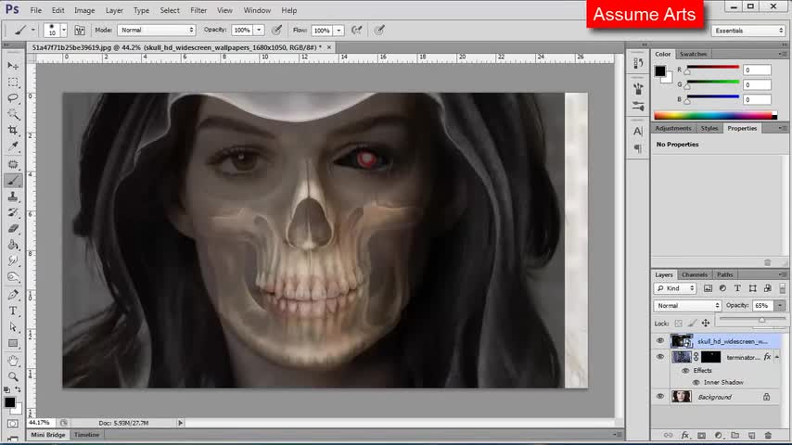Image resolution: width=792 pixels, height=445 pixels.
Task: Open the Essentials workspace dropdown
Action: 748,31
